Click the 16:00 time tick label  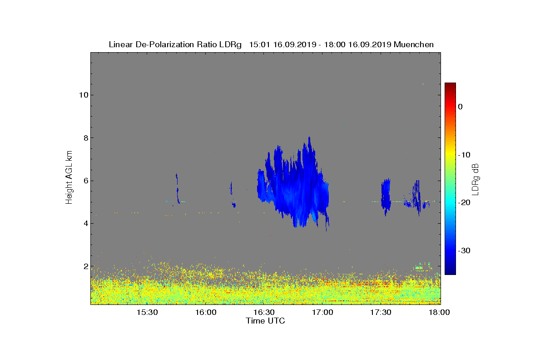coord(206,313)
